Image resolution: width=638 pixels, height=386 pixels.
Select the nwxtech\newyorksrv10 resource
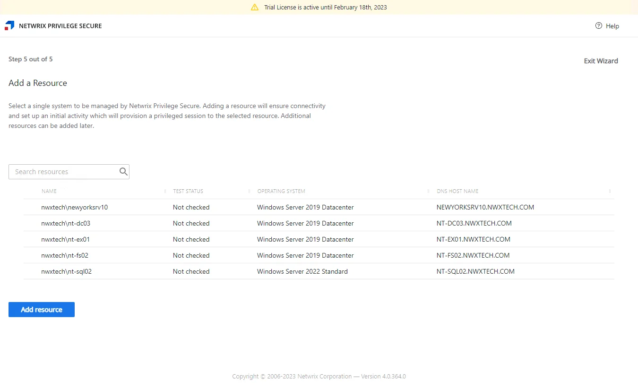tap(319, 207)
